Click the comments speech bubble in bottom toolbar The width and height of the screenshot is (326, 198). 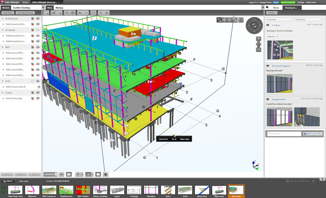(98, 174)
